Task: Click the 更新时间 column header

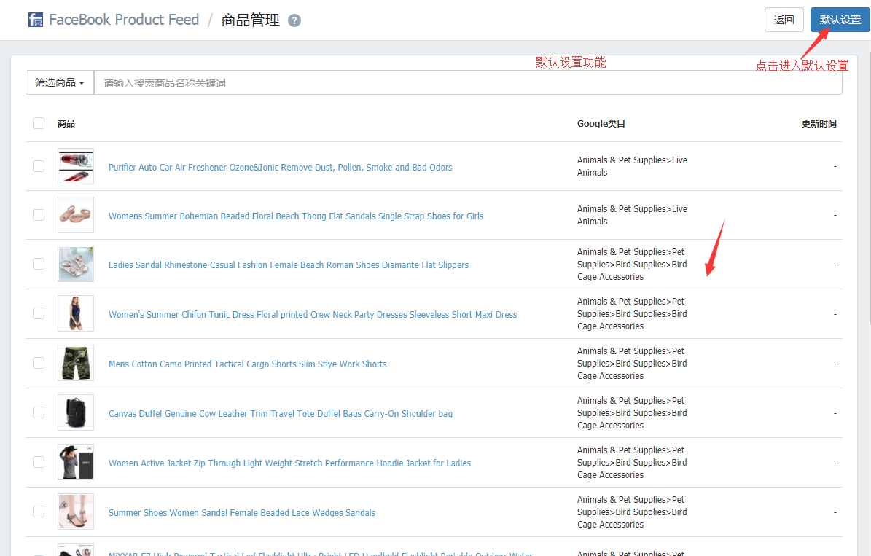Action: point(819,123)
